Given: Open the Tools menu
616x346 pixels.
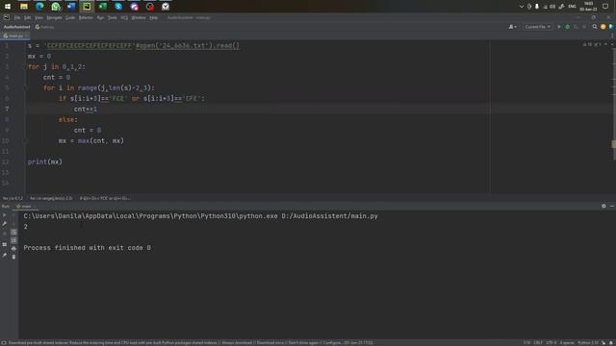Looking at the screenshot, I should click(113, 17).
